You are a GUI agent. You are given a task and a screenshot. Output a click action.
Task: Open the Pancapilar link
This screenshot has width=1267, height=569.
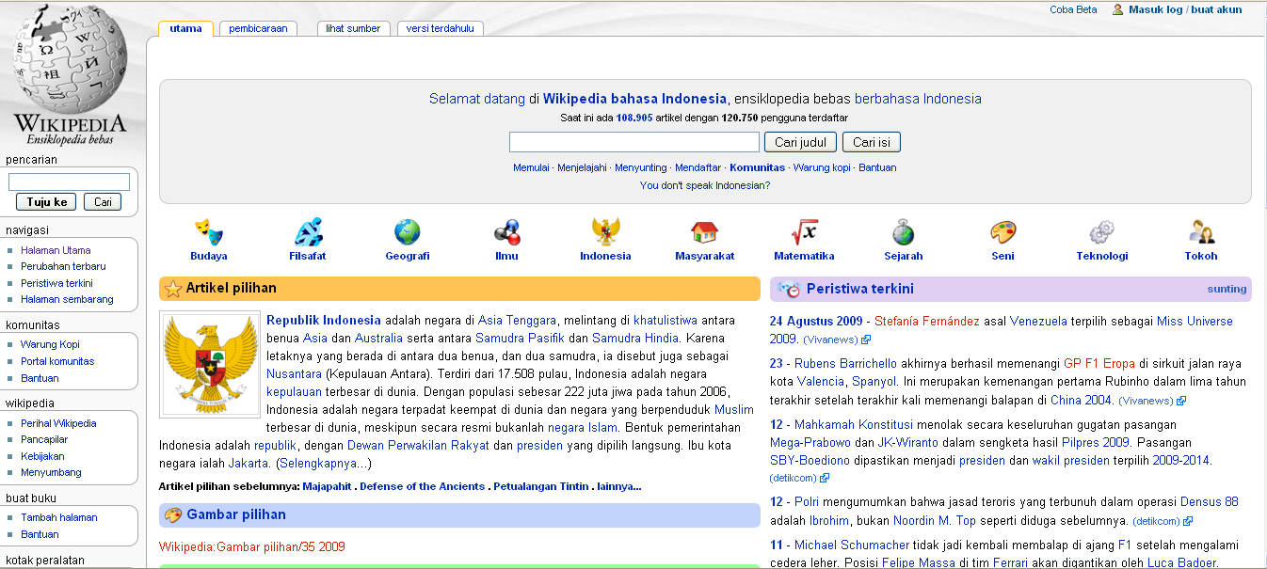[x=44, y=439]
